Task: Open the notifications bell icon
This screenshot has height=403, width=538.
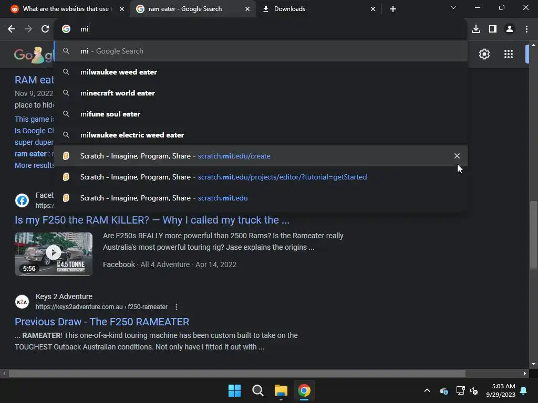Action: click(x=524, y=390)
